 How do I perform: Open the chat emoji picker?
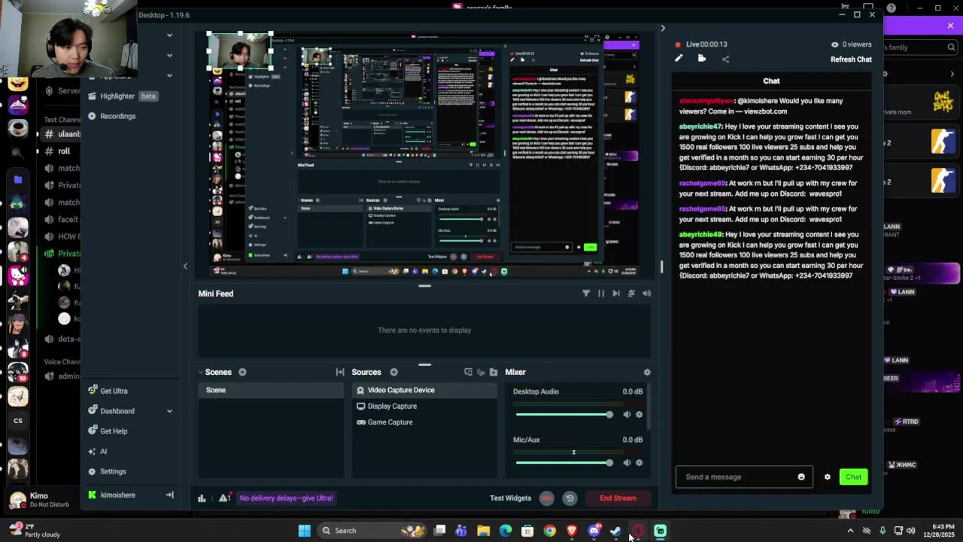(x=801, y=477)
